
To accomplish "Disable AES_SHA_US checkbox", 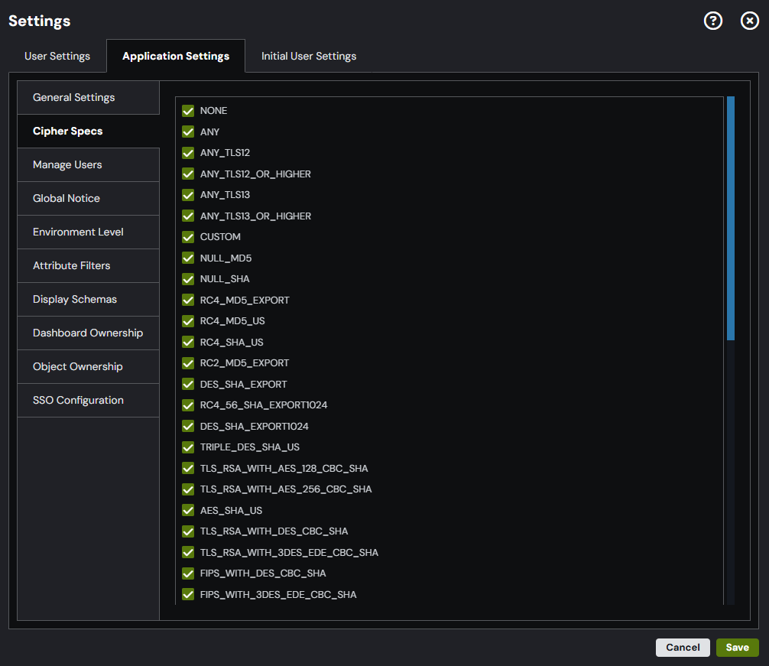I will click(x=188, y=511).
